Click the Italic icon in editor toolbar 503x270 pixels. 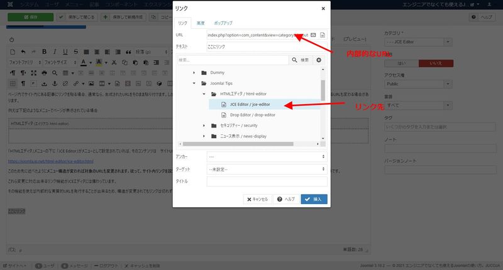coord(55,51)
